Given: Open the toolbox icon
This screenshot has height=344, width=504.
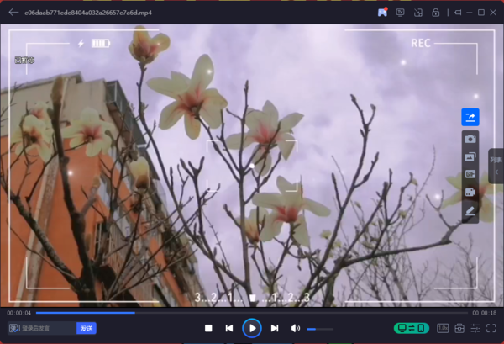Looking at the screenshot, I should [x=459, y=328].
